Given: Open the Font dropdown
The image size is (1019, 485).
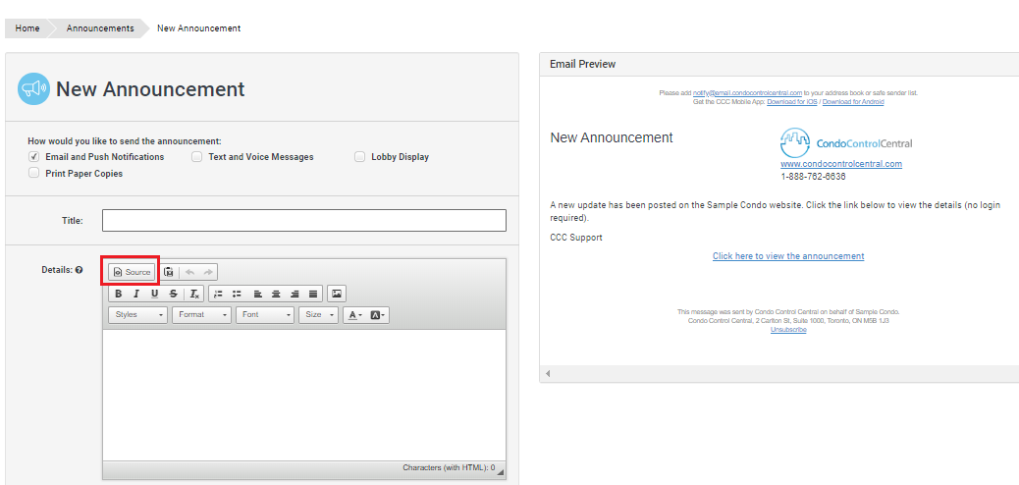Looking at the screenshot, I should coord(265,315).
